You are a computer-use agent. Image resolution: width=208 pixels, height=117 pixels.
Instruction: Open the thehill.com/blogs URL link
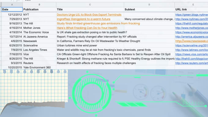point(191,59)
